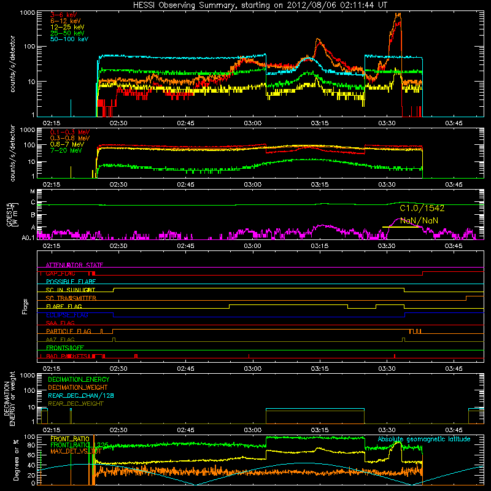Image resolution: width=491 pixels, height=491 pixels.
Task: Select the C1.0/1542 flare annotation
Action: point(422,208)
